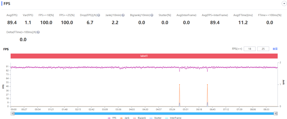Click the 00:00 time axis label
The width and height of the screenshot is (287, 119).
point(13,109)
